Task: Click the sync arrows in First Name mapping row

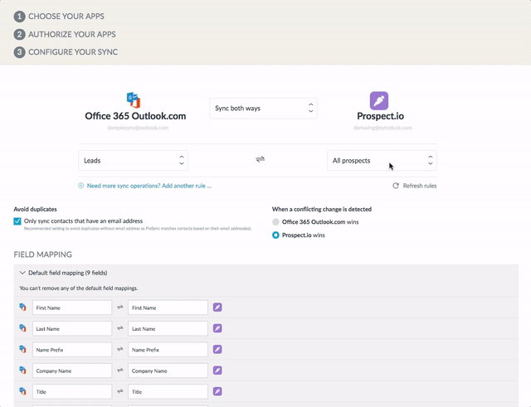Action: [x=119, y=308]
